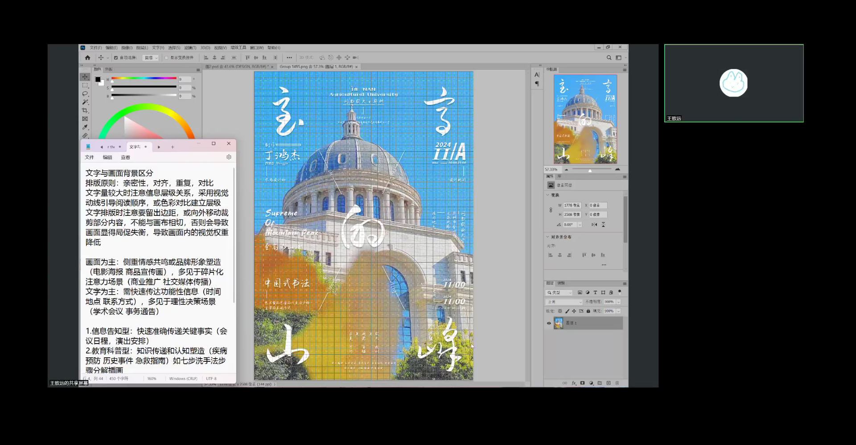Enable the show transform controls checkbox

point(166,57)
